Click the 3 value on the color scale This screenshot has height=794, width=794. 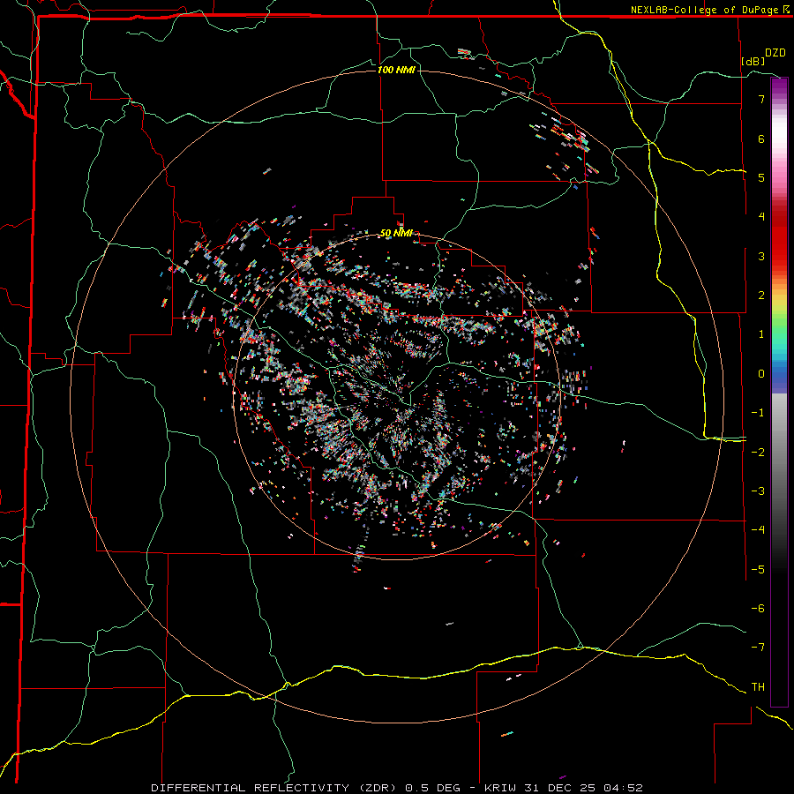point(761,256)
